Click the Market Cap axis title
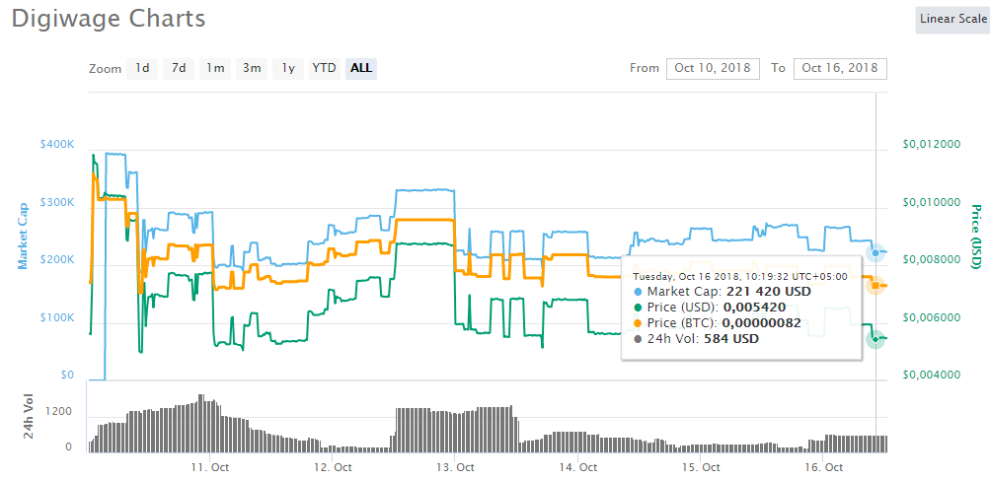Image resolution: width=990 pixels, height=480 pixels. point(24,236)
